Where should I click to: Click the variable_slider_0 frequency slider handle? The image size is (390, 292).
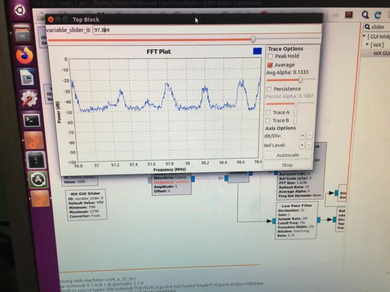[x=253, y=39]
